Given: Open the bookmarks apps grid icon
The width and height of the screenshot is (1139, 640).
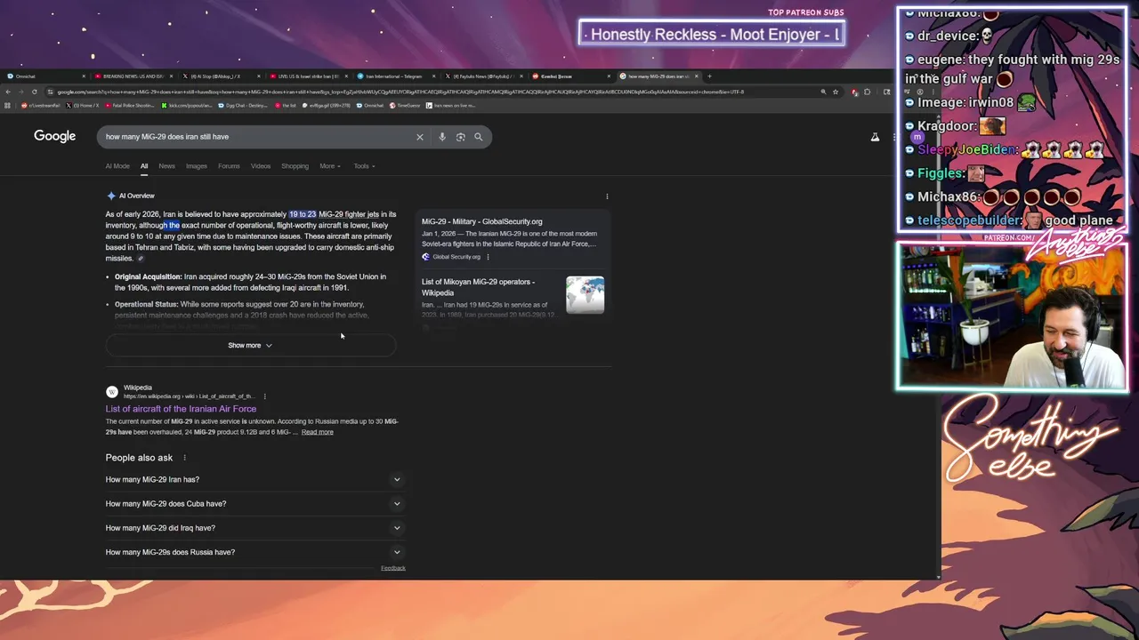Looking at the screenshot, I should tap(7, 106).
